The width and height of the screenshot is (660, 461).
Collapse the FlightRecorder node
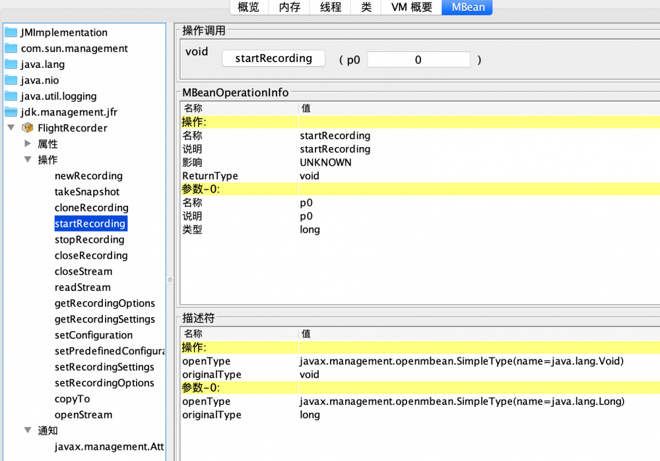coord(11,128)
